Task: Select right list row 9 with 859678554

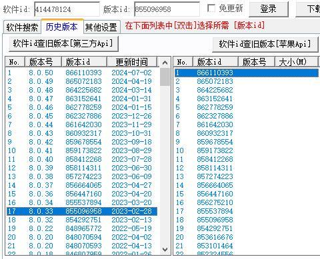Action: [247, 142]
